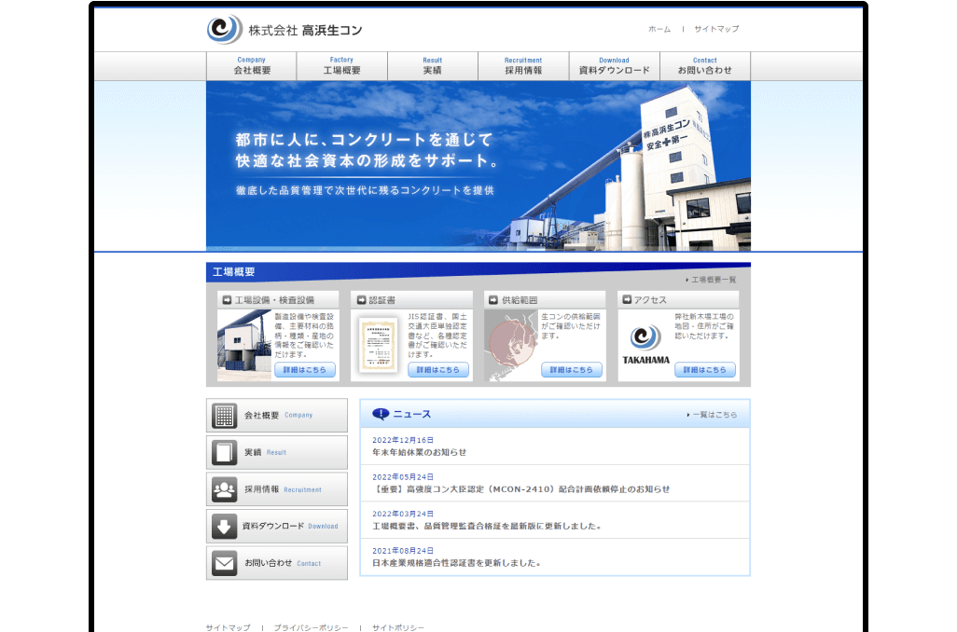Open the 工場概要 Factory navigation tab
The width and height of the screenshot is (957, 632).
[x=341, y=66]
